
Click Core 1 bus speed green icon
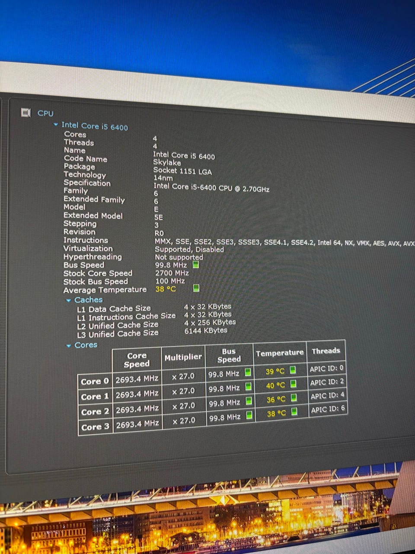pyautogui.click(x=248, y=387)
